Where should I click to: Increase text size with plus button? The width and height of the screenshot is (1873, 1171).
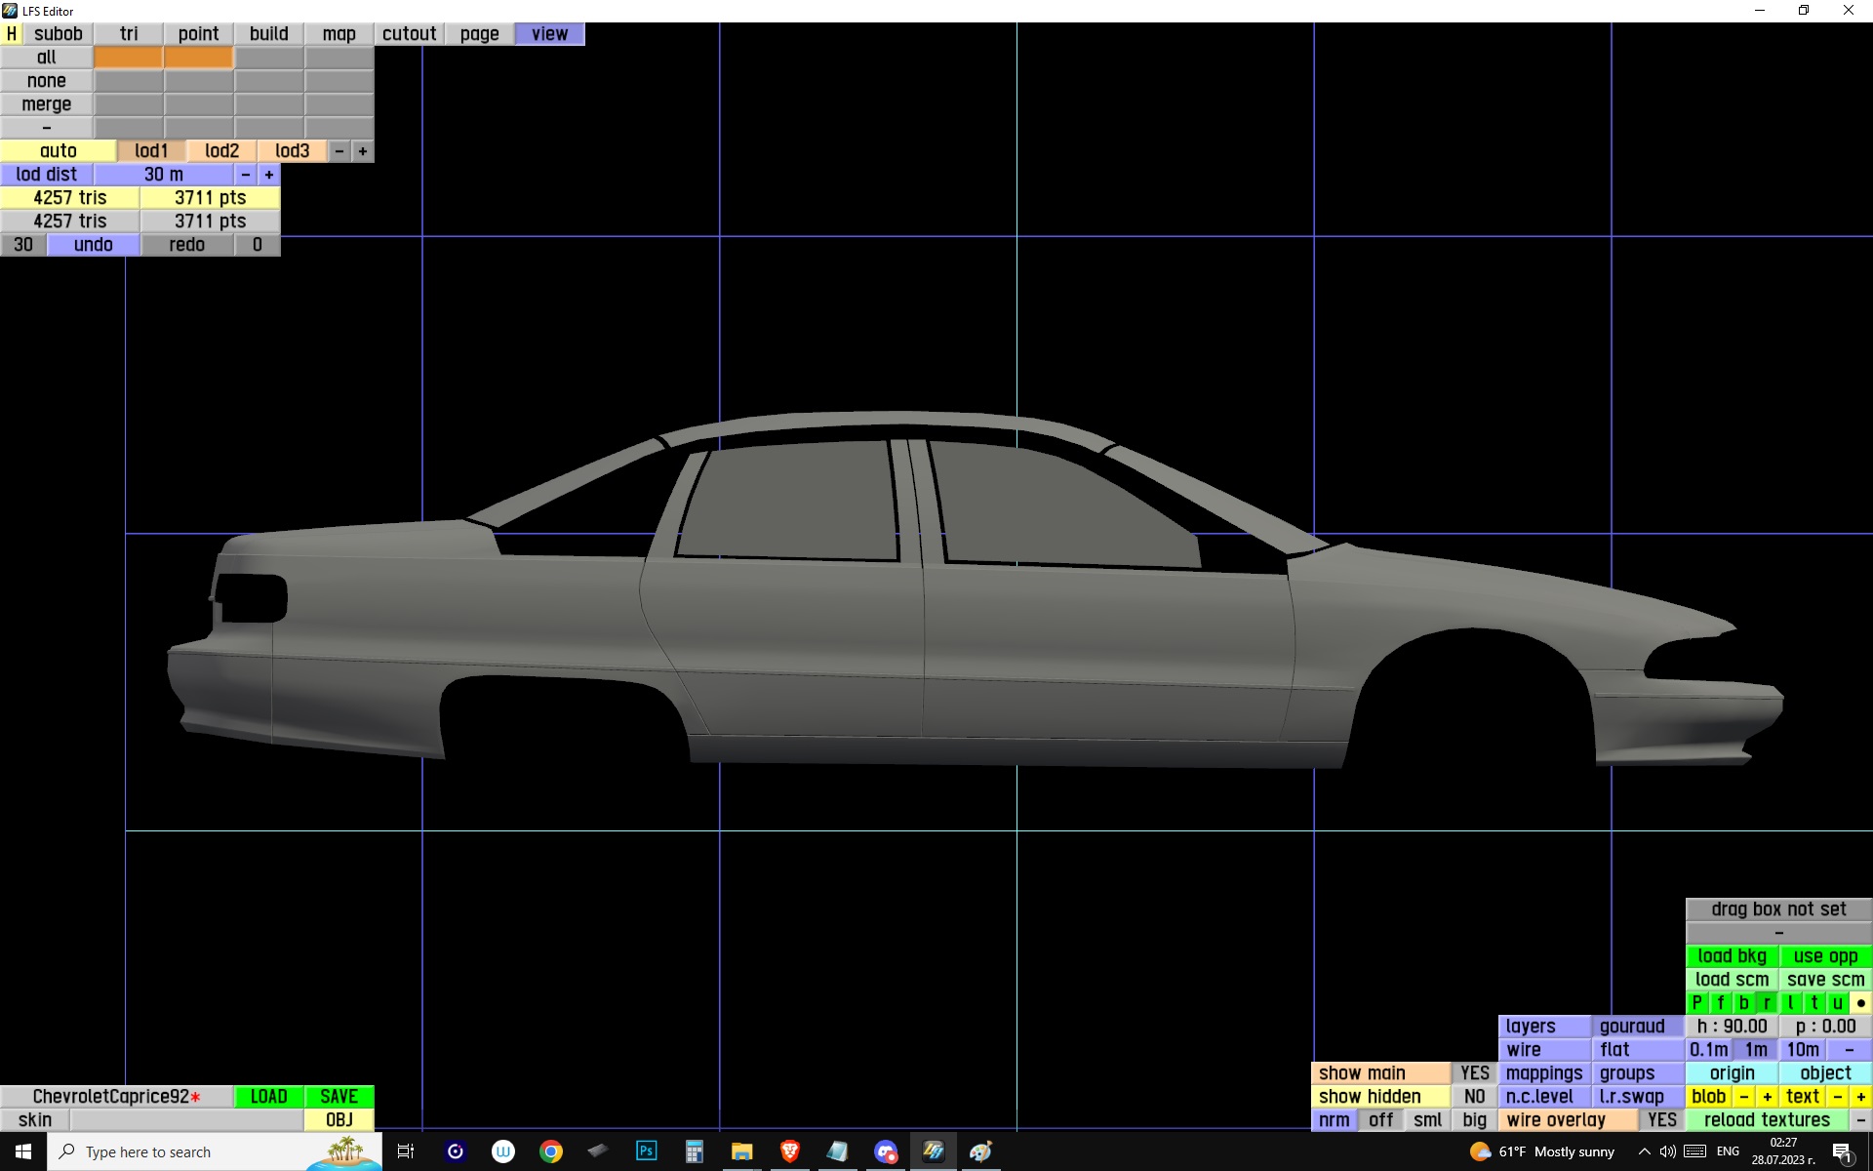(1860, 1096)
